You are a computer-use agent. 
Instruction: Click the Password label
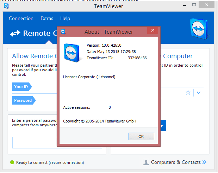(x=24, y=100)
